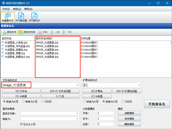The image size is (172, 129).
Task: Click the 保存模板 button
Action: 129,119
